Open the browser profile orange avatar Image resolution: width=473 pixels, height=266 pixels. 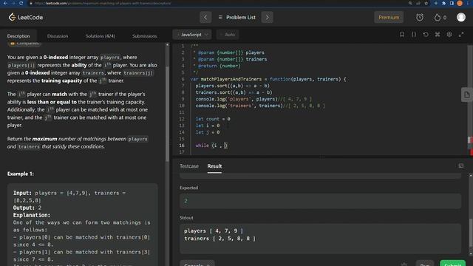coord(460,3)
